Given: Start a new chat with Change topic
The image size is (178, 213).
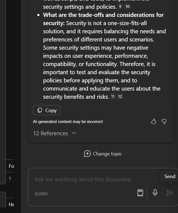Looking at the screenshot, I should [103, 154].
